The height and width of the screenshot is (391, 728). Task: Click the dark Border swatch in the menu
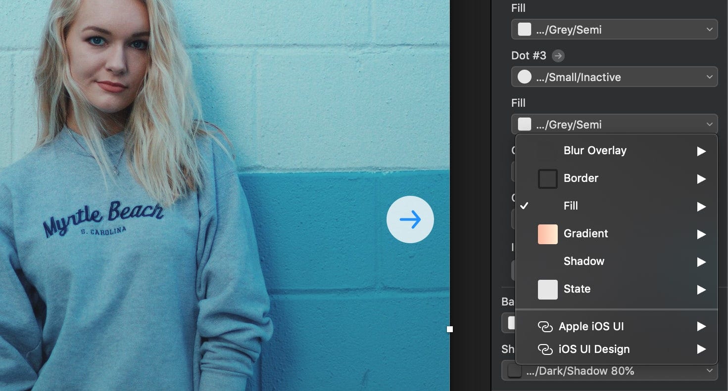tap(548, 179)
